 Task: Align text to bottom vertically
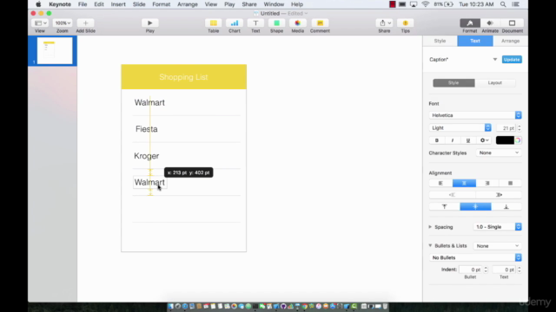pos(506,206)
